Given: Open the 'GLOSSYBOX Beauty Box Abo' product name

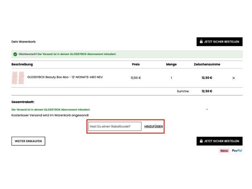Looking at the screenshot, I should (x=65, y=77).
